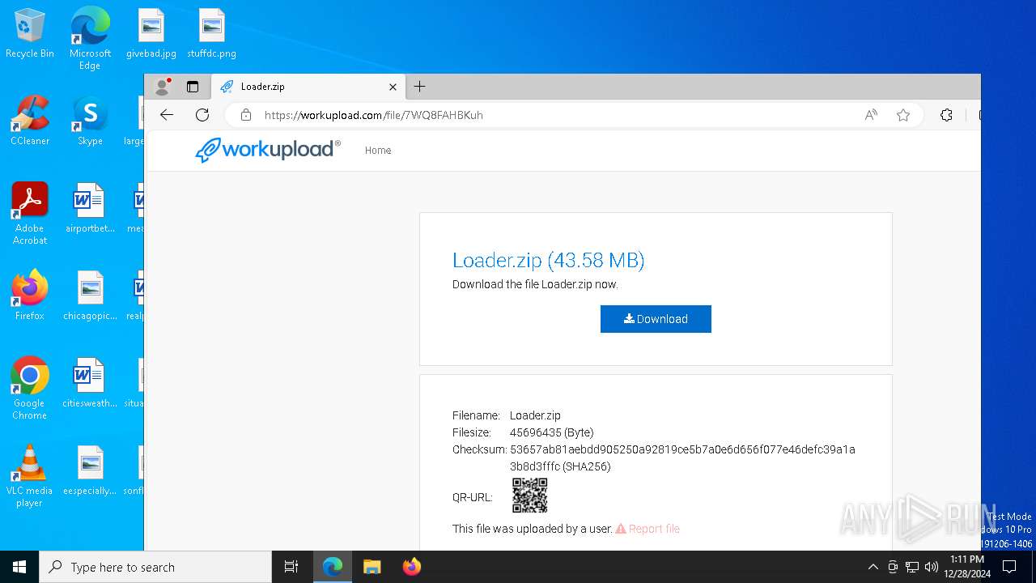Click the Edge profile avatar icon
1036x583 pixels.
(x=163, y=86)
